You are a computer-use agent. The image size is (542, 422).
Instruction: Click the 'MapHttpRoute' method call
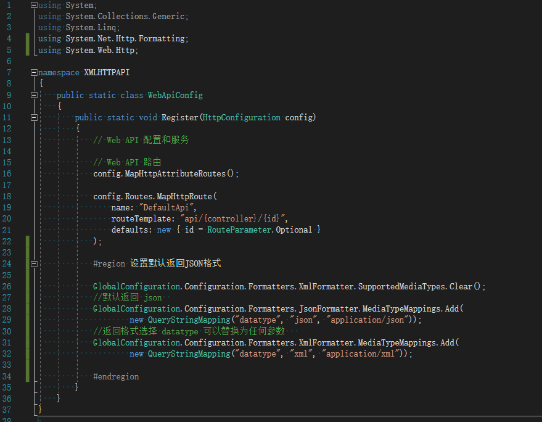point(184,196)
